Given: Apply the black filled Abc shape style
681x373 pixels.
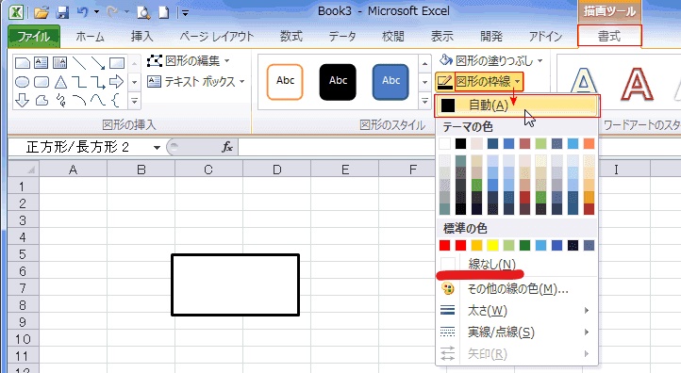Looking at the screenshot, I should pos(338,82).
